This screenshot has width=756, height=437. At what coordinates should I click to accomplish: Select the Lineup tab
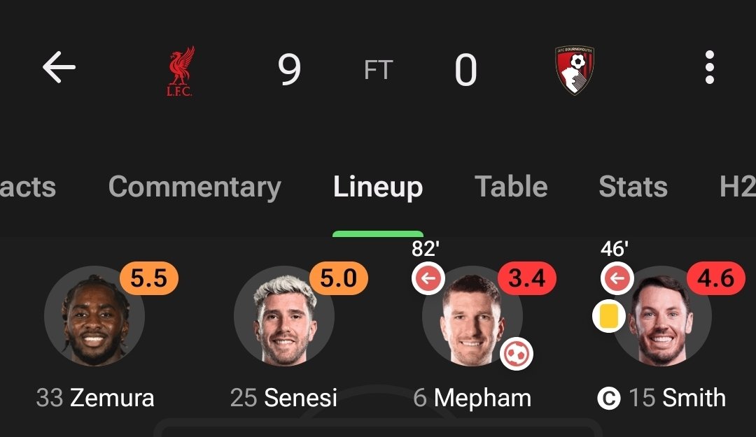378,187
